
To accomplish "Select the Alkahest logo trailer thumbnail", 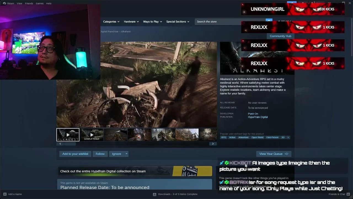I will 68,135.
